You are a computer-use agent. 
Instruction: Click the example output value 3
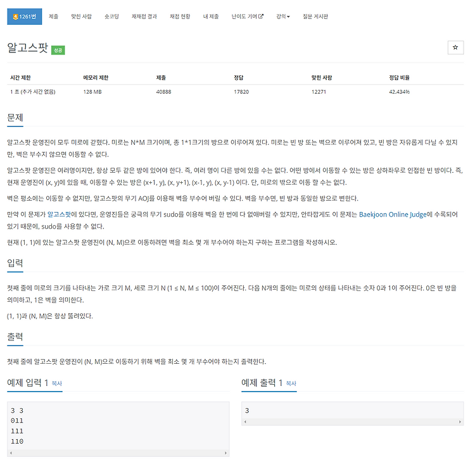247,411
